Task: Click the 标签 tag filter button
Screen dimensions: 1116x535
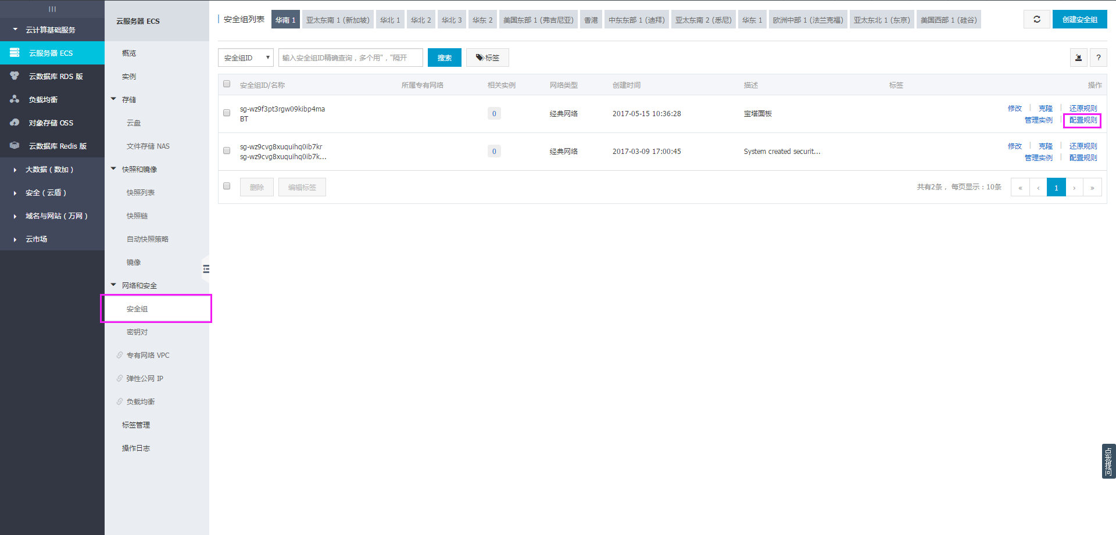Action: click(487, 58)
